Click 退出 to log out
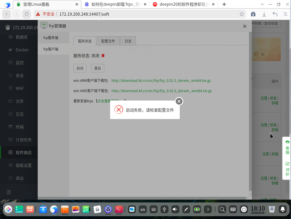Viewport: 291px width, 219px height. (x=19, y=178)
